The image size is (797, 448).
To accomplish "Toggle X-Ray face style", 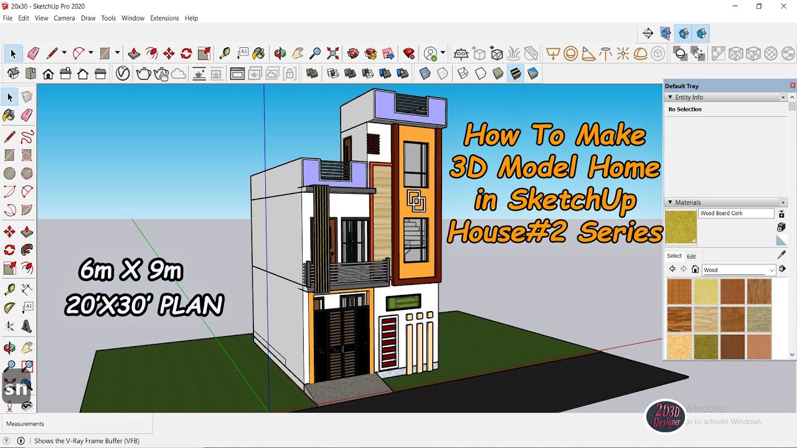I will [425, 74].
